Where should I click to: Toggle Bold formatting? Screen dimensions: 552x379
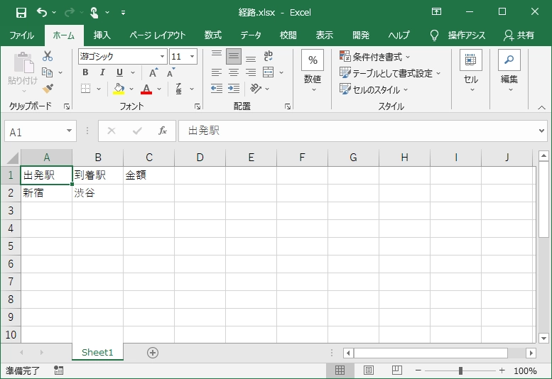coord(85,72)
